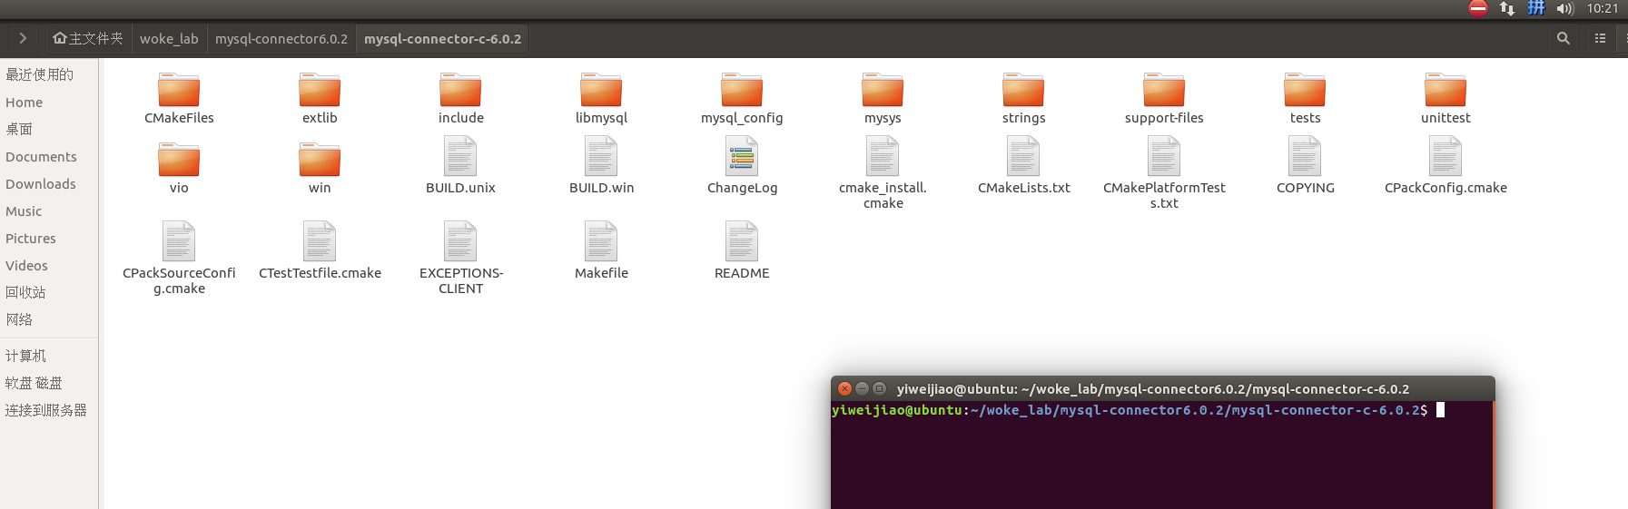The width and height of the screenshot is (1628, 509).
Task: Go to the woke_lab breadcrumb
Action: click(x=169, y=39)
